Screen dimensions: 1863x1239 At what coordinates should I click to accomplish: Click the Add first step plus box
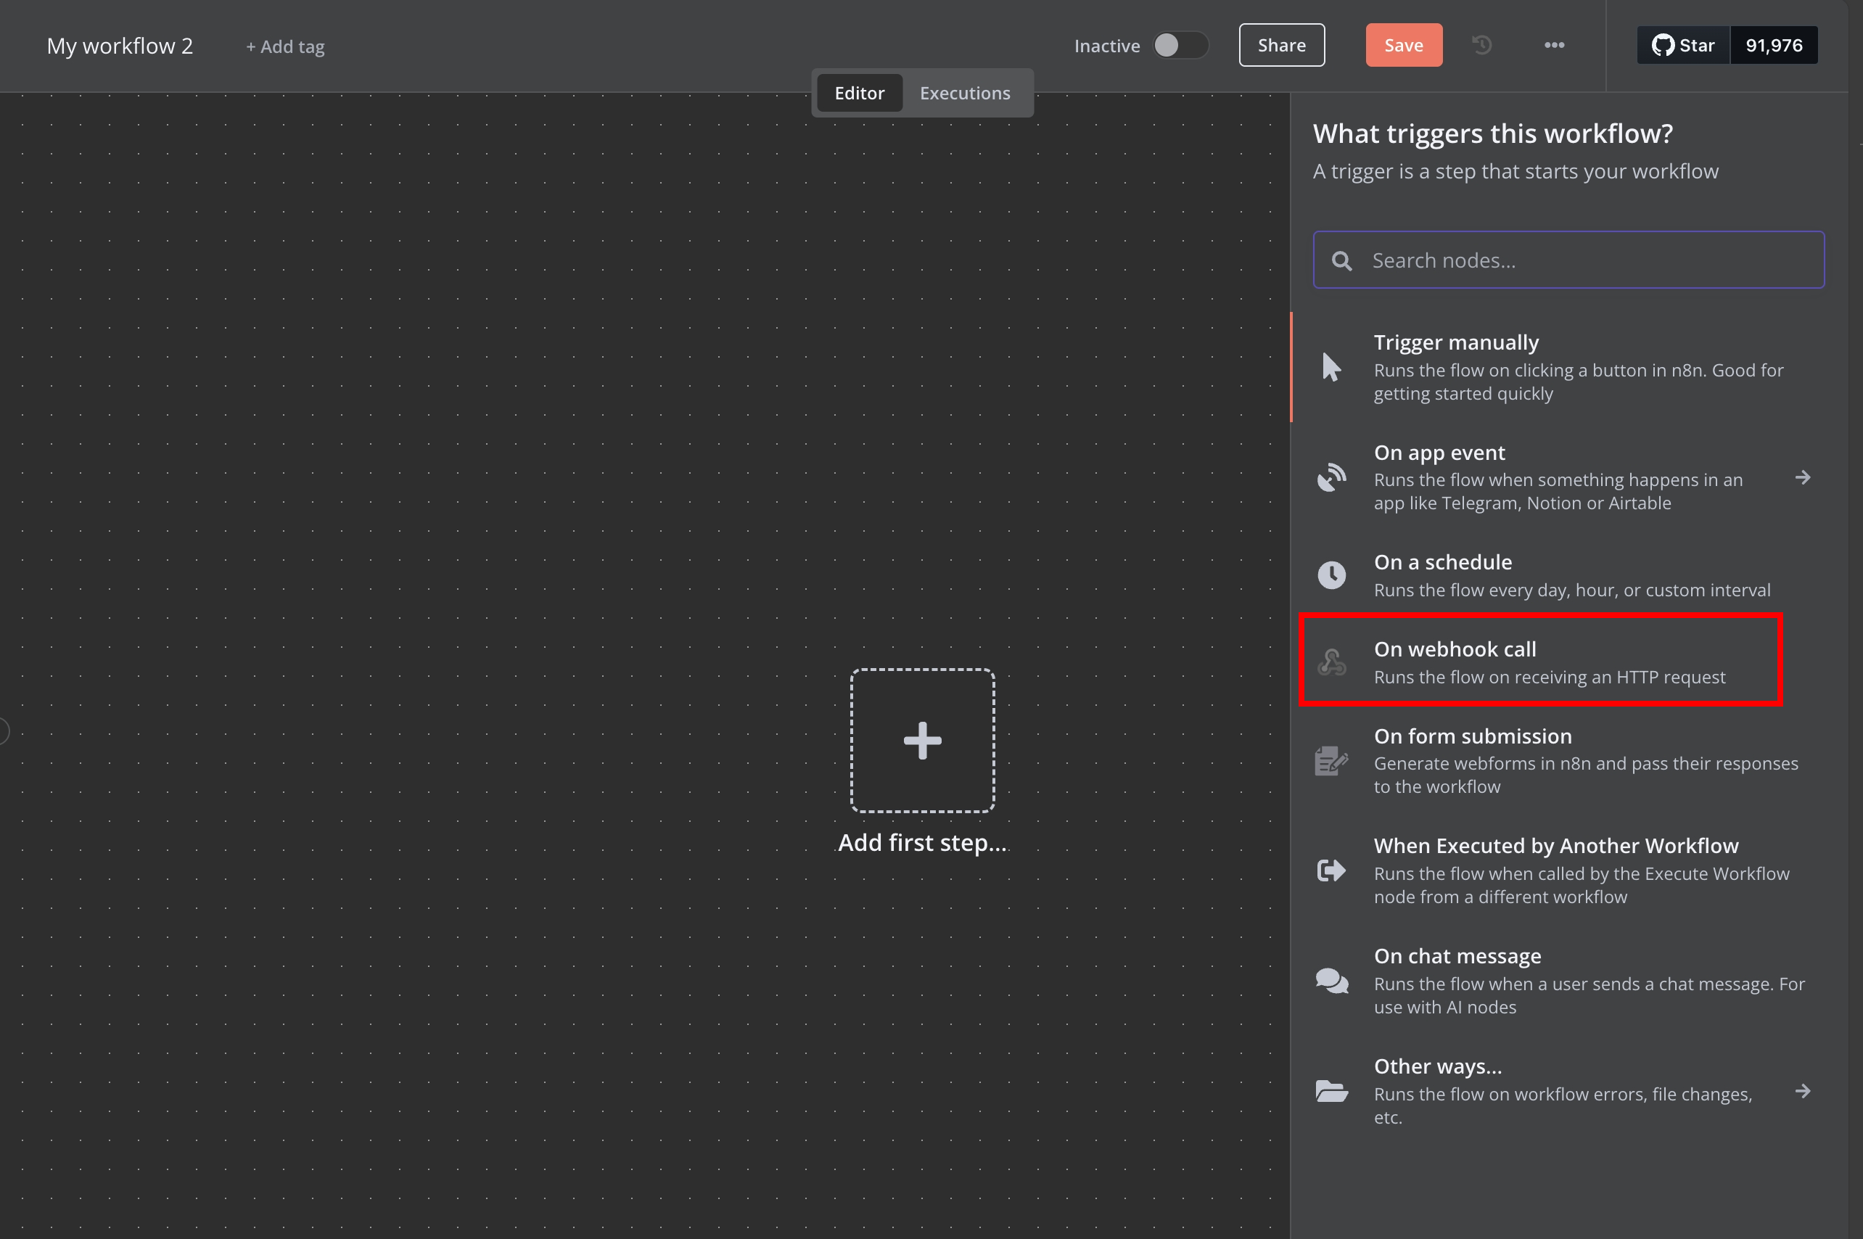(x=922, y=741)
